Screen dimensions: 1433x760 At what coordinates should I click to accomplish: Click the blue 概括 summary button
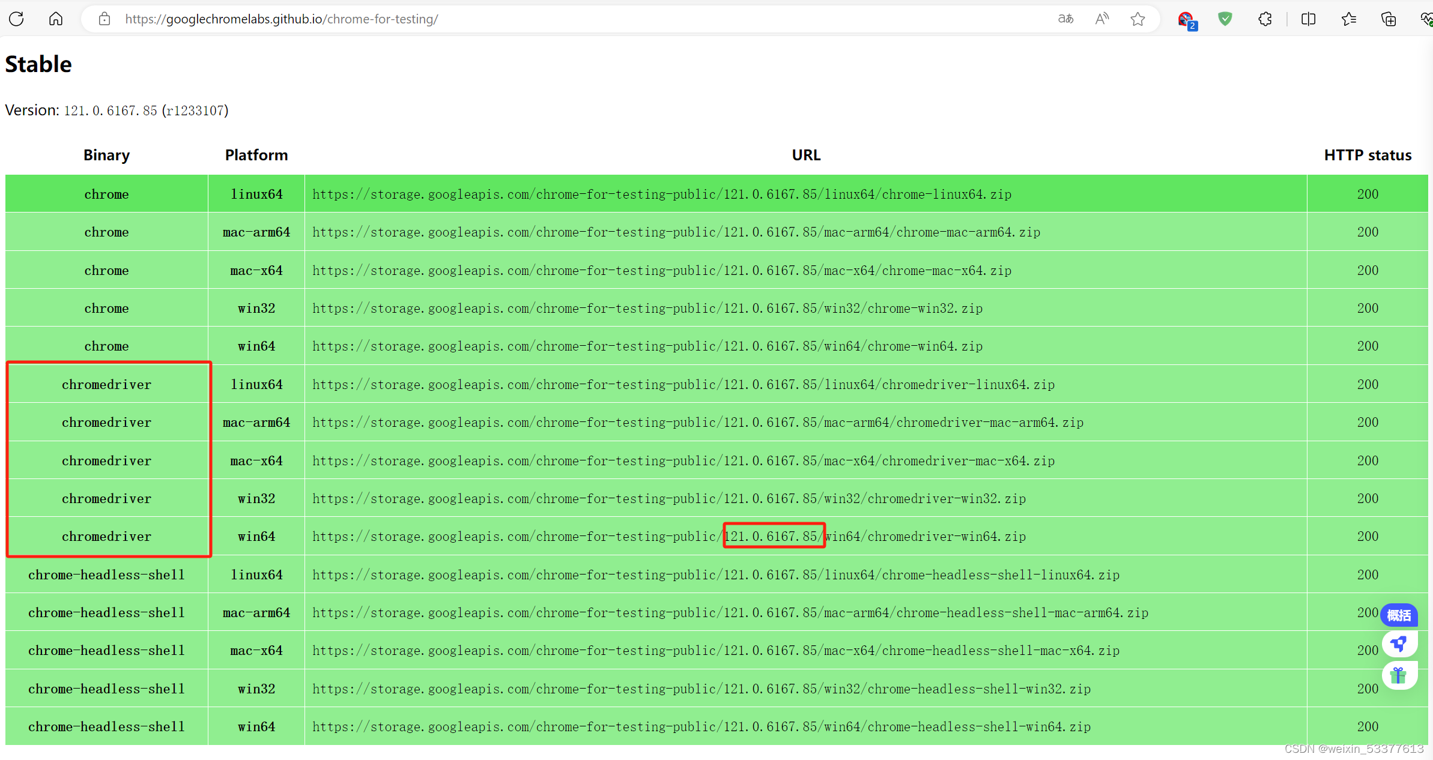point(1399,615)
